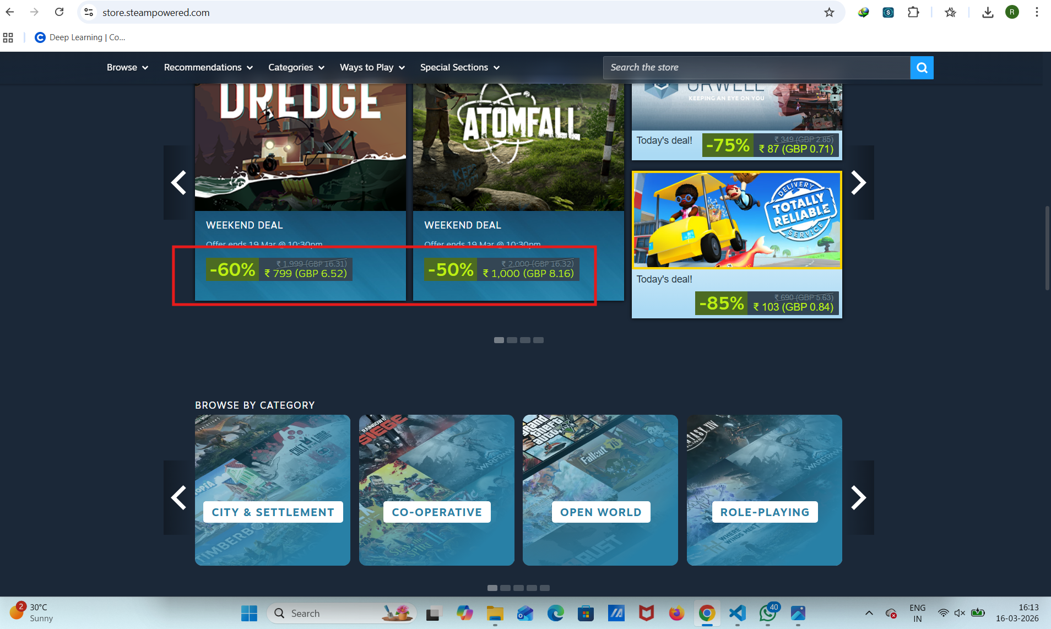Open site information icon in address bar
The image size is (1051, 629).
89,12
